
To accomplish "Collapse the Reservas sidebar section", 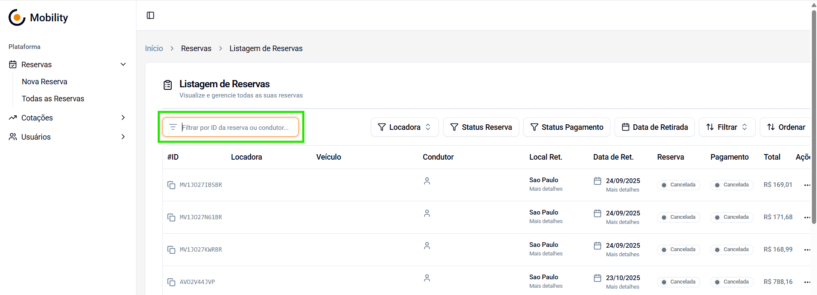I will tap(123, 65).
